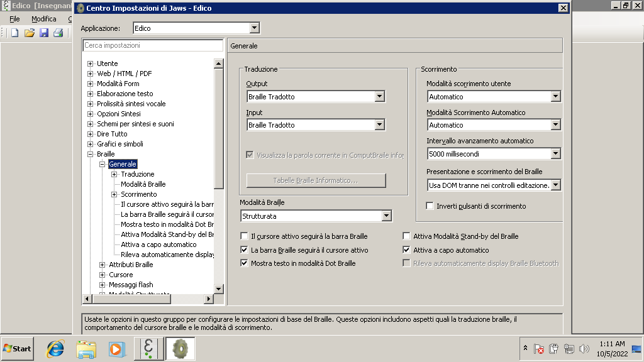Click the Save floppy icon in Edico toolbar
644x362 pixels.
44,33
